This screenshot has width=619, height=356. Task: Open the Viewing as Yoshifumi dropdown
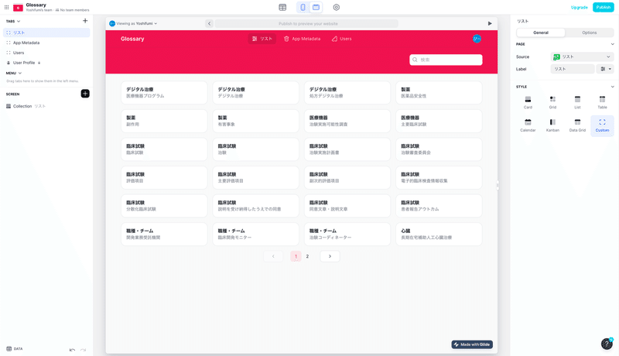click(133, 24)
